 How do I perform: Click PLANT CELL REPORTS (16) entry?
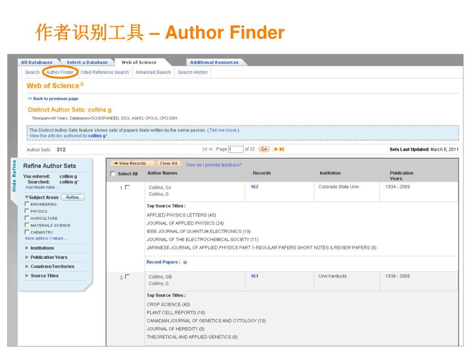pos(176,313)
